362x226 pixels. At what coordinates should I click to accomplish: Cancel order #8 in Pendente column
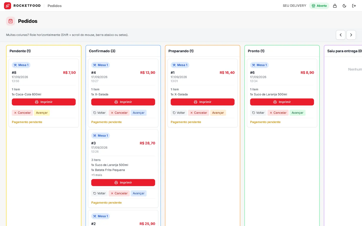tap(22, 113)
